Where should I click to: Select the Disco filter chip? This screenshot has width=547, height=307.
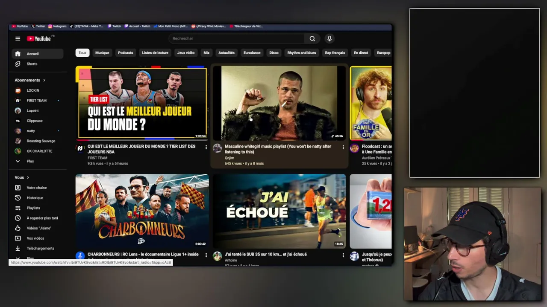click(x=274, y=53)
